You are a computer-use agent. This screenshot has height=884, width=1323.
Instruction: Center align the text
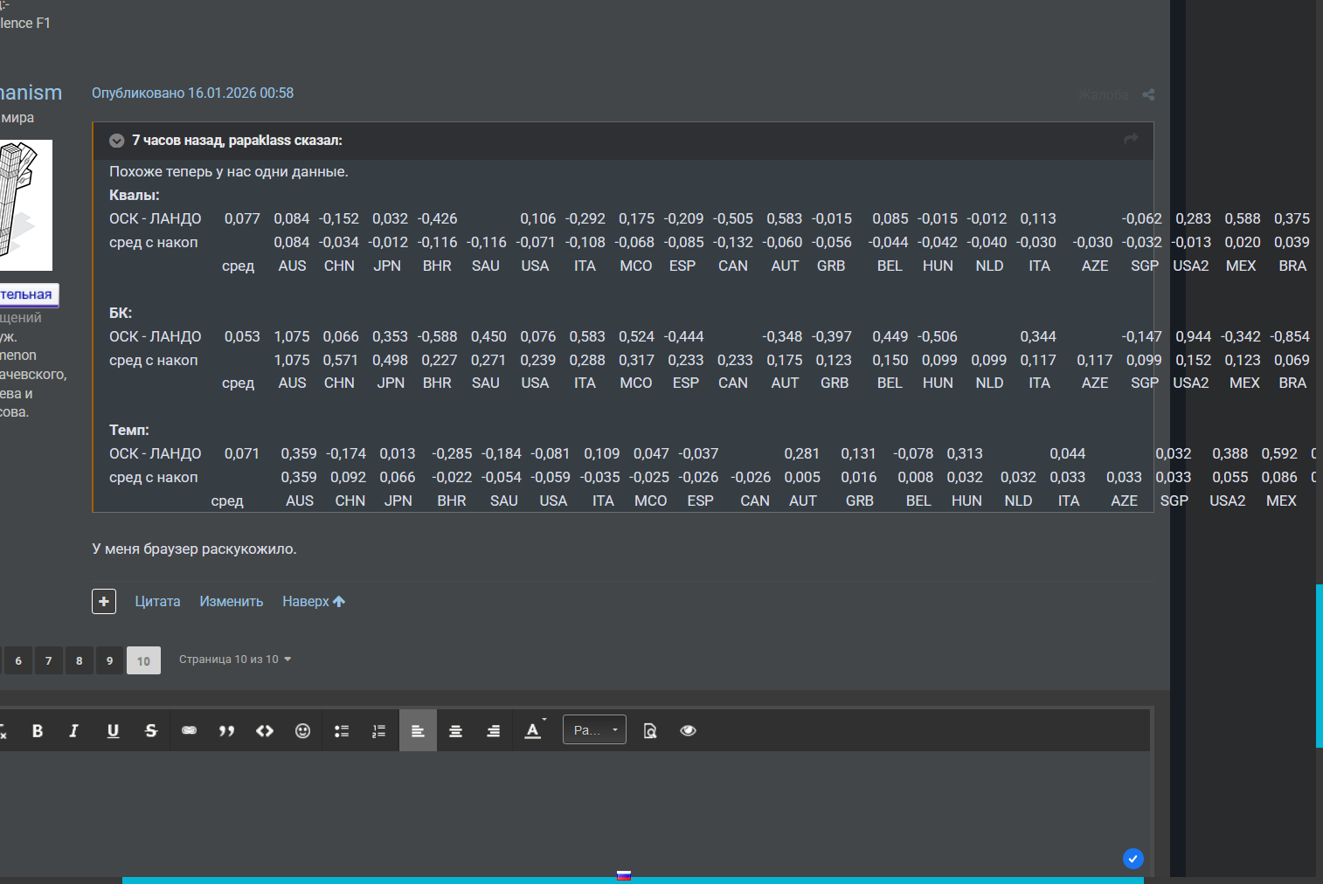pos(455,731)
